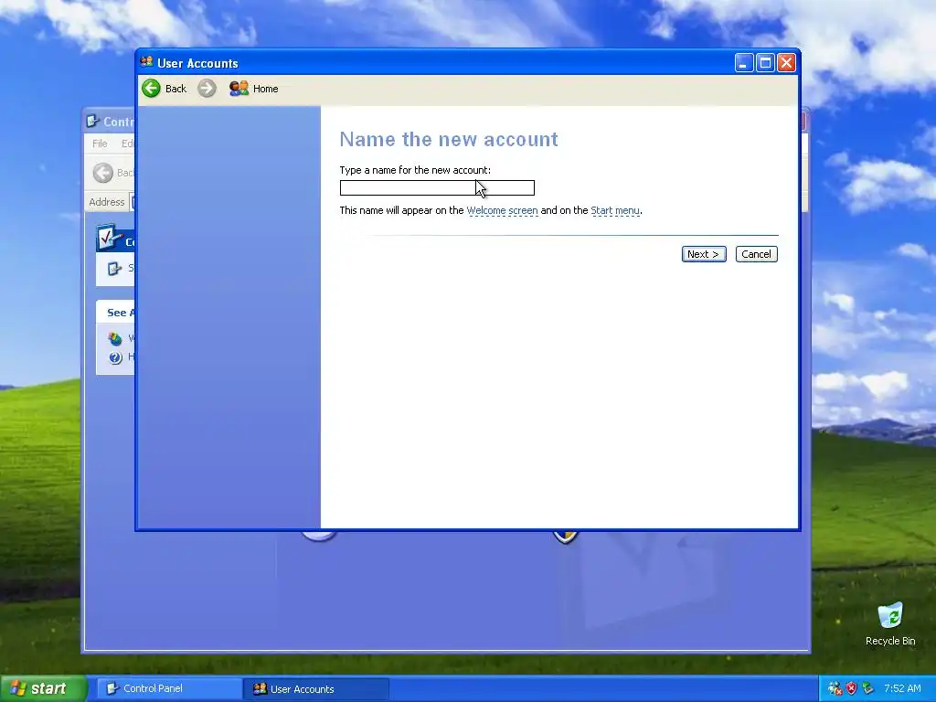Click the Control Panel checkmark sidebar icon

click(x=108, y=238)
